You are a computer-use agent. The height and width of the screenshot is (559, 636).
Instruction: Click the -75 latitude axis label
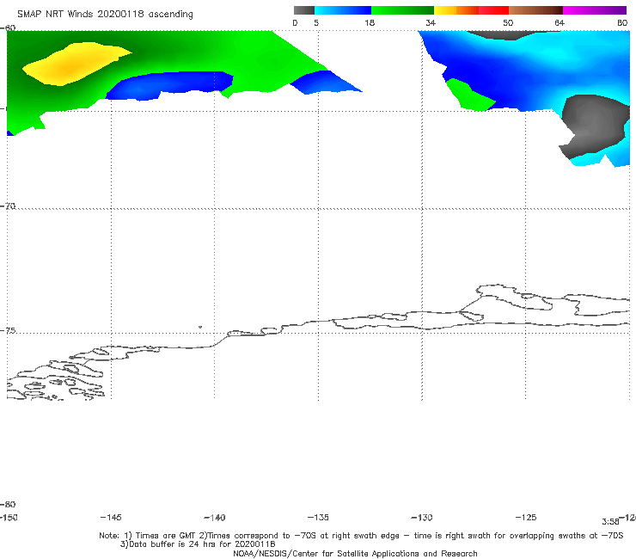click(x=8, y=330)
